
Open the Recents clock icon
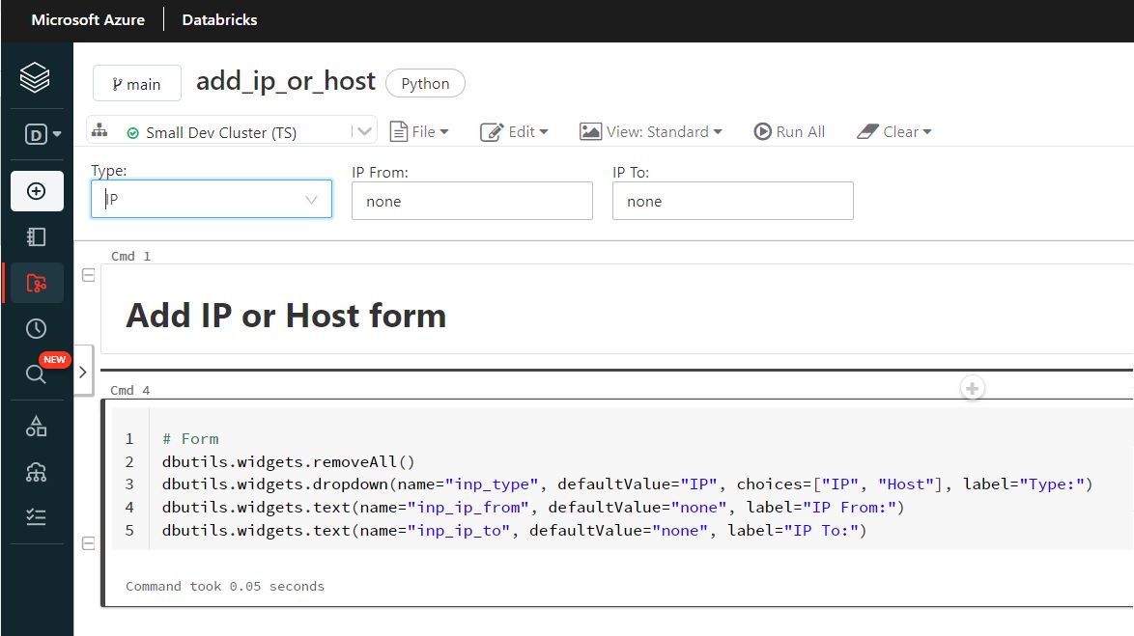[x=36, y=328]
